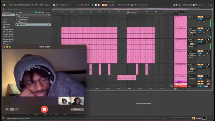Toggle the Key map mode switch
215x121 pixels.
pyautogui.click(x=179, y=5)
